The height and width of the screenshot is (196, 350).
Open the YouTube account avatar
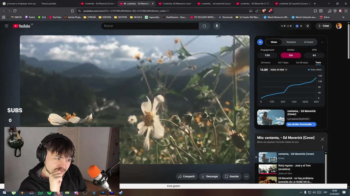tap(339, 26)
